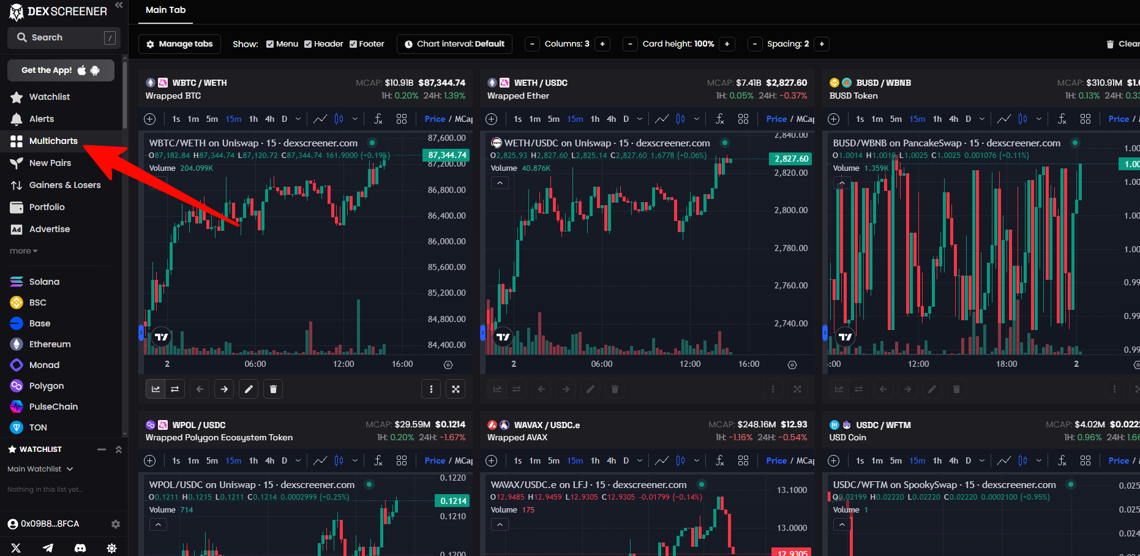Viewport: 1140px width, 556px height.
Task: Disable the Footer checkbox
Action: coord(353,44)
